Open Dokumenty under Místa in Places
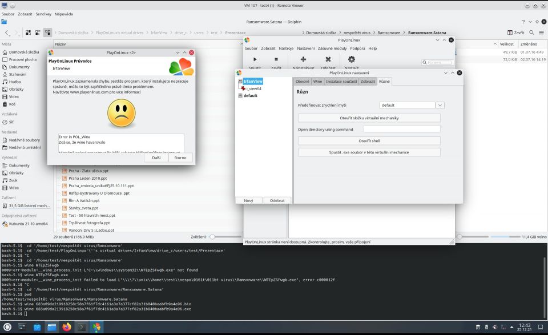This screenshot has width=548, height=335. (x=19, y=67)
